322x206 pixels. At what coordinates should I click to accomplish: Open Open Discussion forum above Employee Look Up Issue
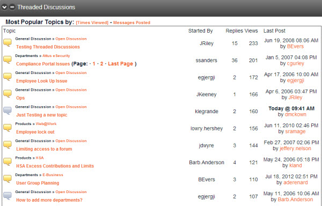coord(71,73)
